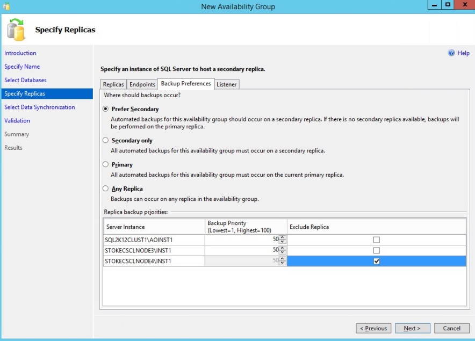Click the window icon in title bar

pos(6,6)
